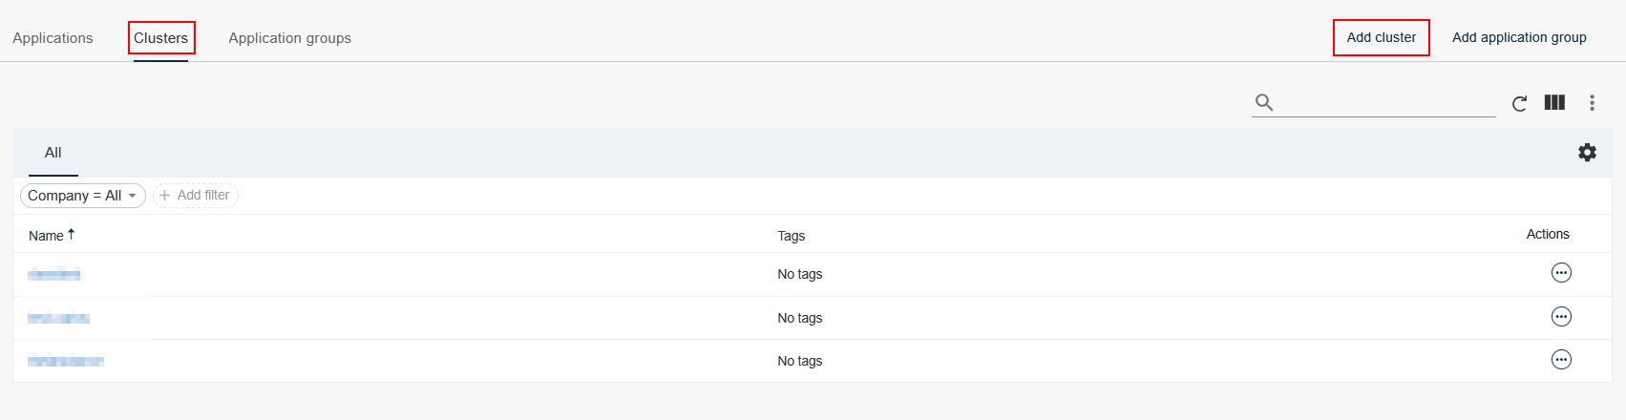Open the table settings gear
Image resolution: width=1626 pixels, height=420 pixels.
[x=1587, y=153]
